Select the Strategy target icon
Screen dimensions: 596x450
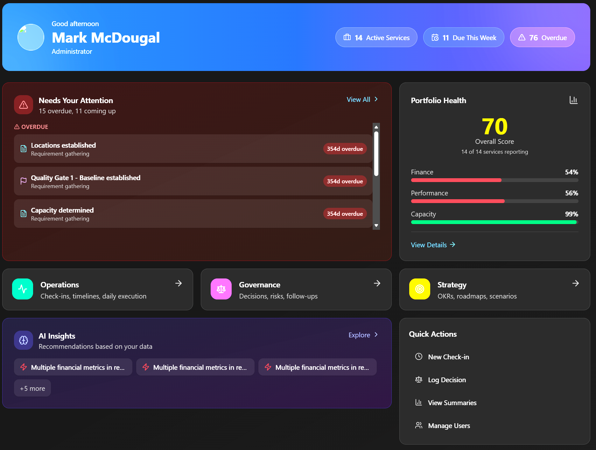click(x=419, y=289)
